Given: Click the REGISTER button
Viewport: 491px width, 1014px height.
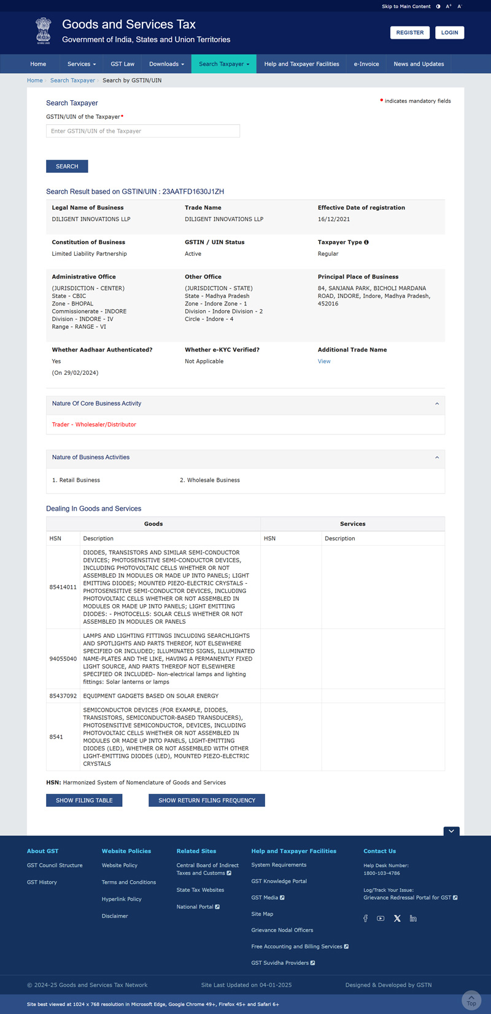Looking at the screenshot, I should 410,33.
